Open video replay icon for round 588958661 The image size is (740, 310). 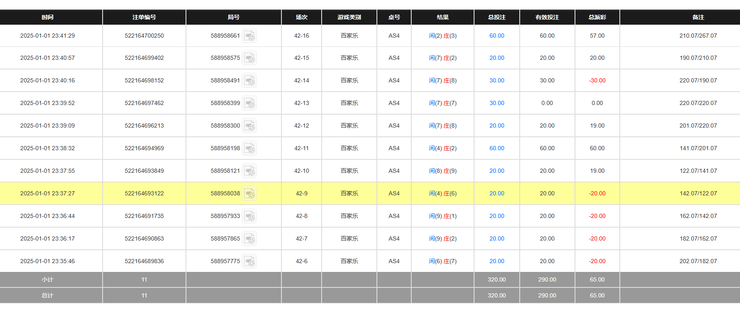click(x=249, y=36)
